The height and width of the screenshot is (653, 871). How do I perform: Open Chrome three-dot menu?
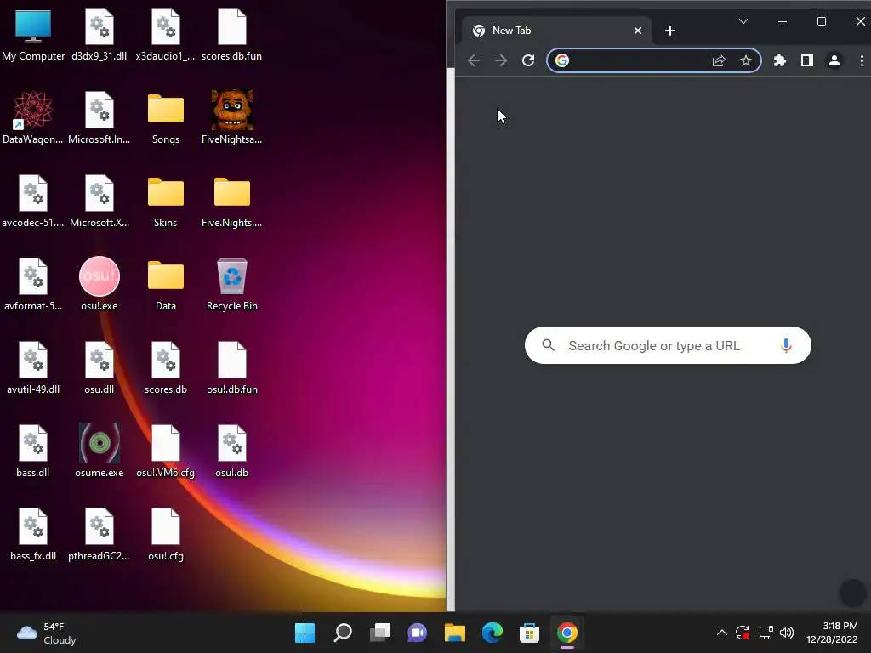(862, 60)
